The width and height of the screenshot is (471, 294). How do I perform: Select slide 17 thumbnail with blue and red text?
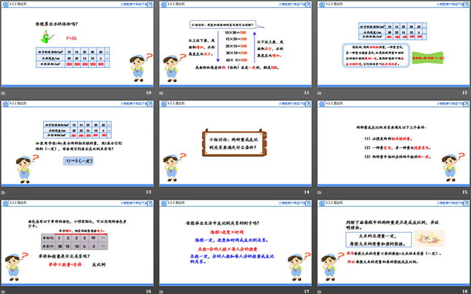pyautogui.click(x=235, y=243)
